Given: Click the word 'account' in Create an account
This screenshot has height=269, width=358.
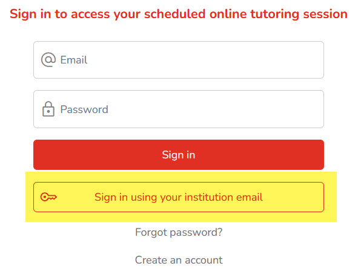Looking at the screenshot, I should point(204,260).
